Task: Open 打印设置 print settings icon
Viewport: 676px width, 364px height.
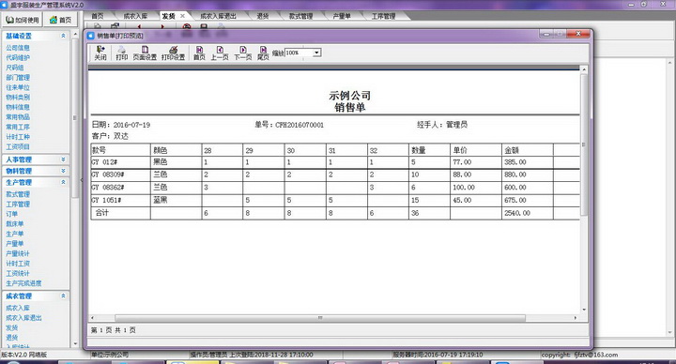Action: (174, 53)
